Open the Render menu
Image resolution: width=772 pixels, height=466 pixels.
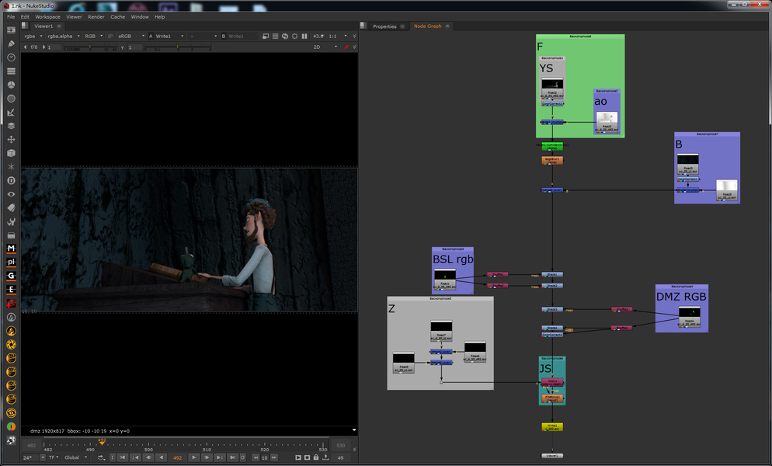pos(96,17)
